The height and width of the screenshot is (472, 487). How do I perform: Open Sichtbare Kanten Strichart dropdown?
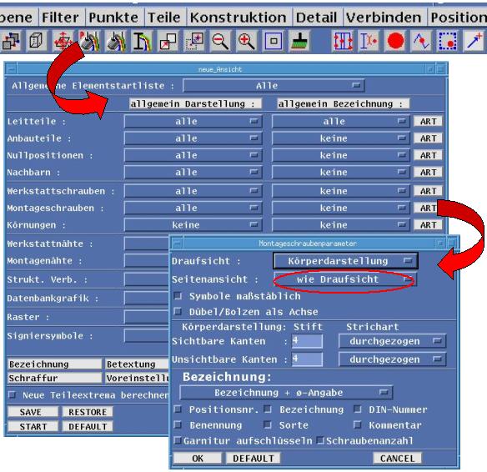tap(392, 341)
